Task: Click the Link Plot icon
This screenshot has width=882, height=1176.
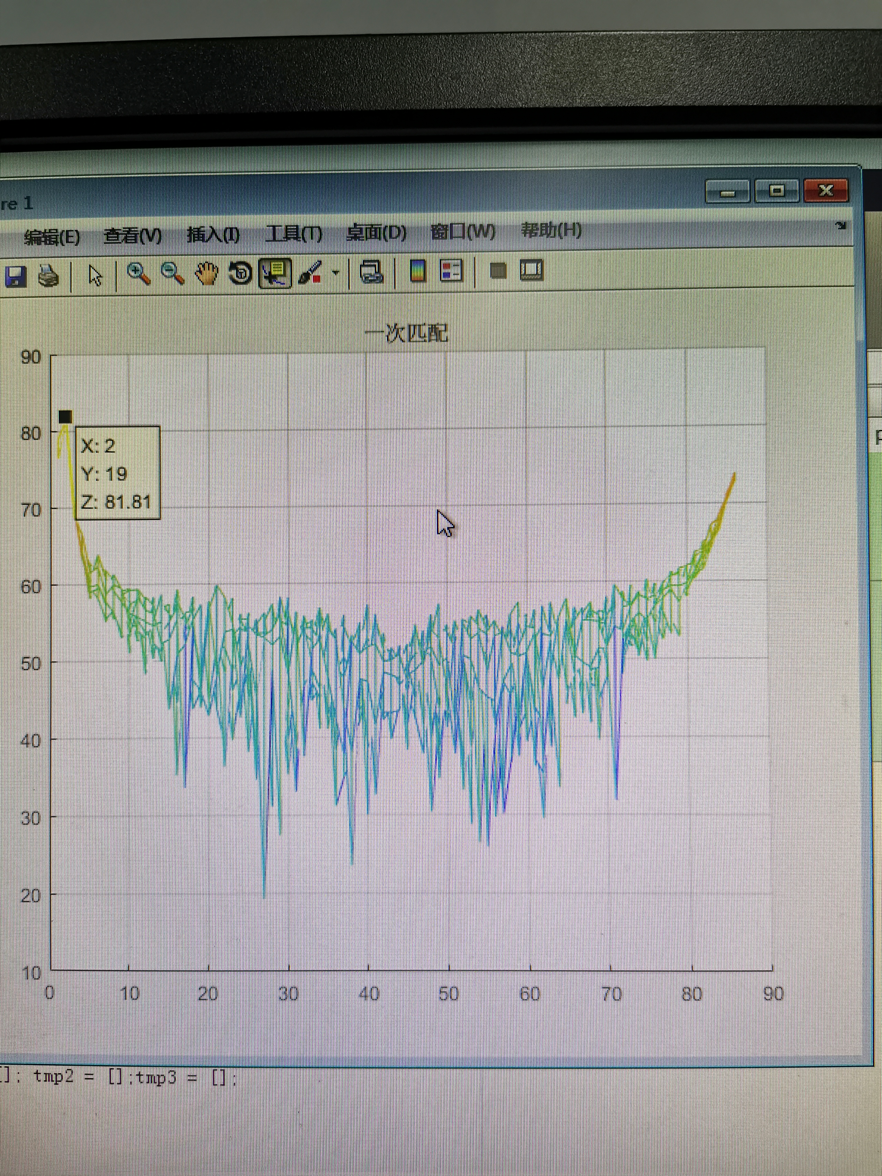Action: 371,272
